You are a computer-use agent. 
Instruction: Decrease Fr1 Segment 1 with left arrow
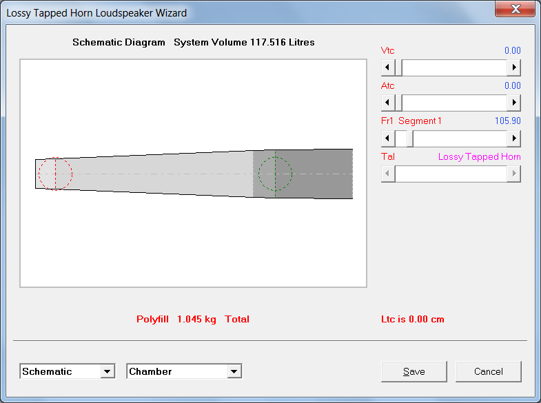(388, 138)
